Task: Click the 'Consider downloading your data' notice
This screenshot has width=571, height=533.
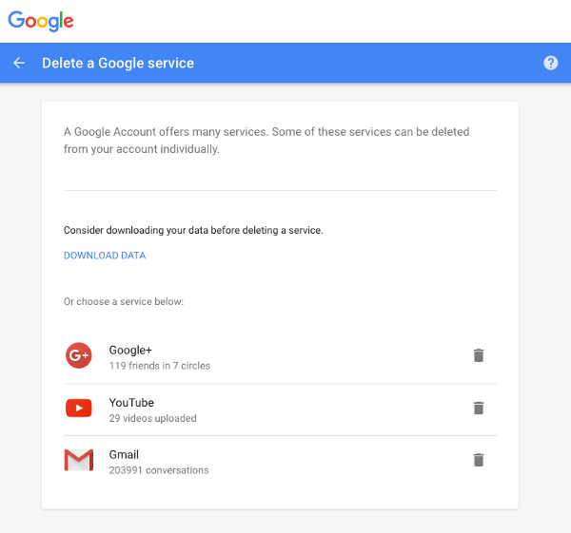Action: pos(193,230)
